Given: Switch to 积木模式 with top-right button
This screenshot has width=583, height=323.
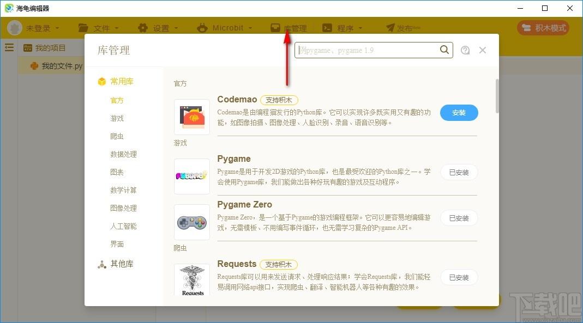Looking at the screenshot, I should [x=543, y=28].
